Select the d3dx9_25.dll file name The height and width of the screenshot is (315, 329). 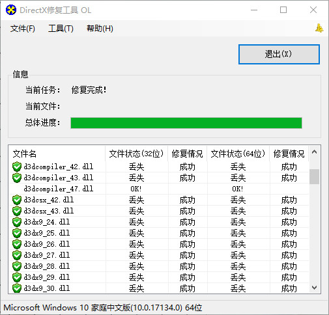click(47, 233)
